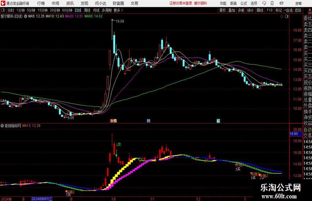This screenshot has height=201, width=312.
Task: Click the 19.09 high price label
Action: [x=120, y=21]
